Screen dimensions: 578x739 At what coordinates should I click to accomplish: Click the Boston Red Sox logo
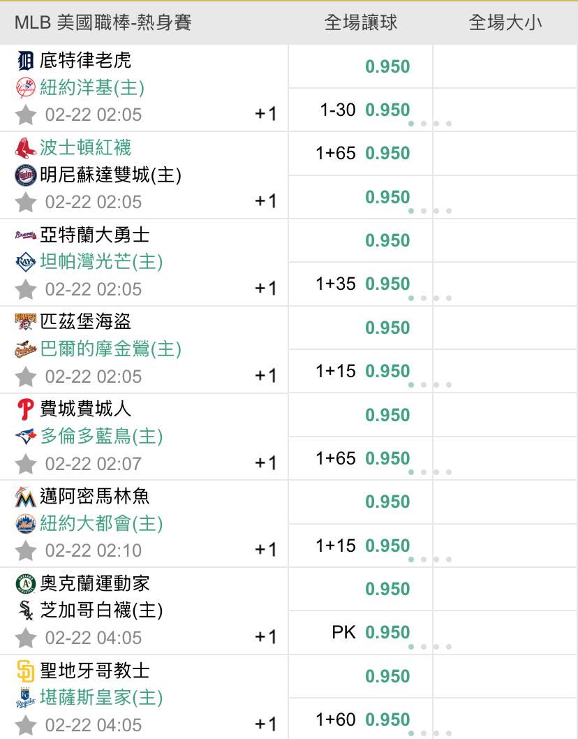click(25, 147)
